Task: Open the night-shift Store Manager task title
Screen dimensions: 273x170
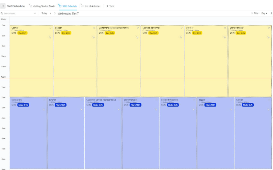Action: coord(131,100)
